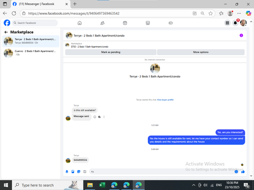Choose a sticker from the composer

[79, 172]
